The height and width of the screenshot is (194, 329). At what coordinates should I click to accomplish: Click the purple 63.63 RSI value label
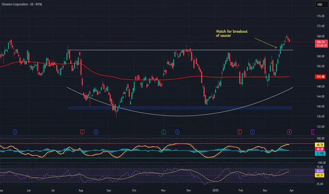point(320,171)
